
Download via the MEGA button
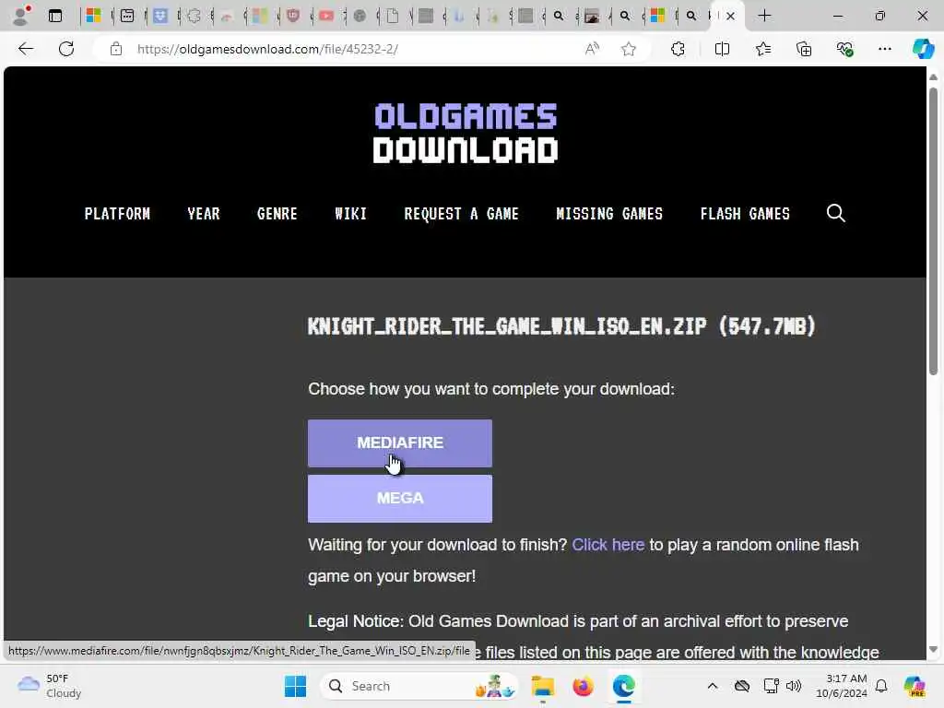(400, 499)
